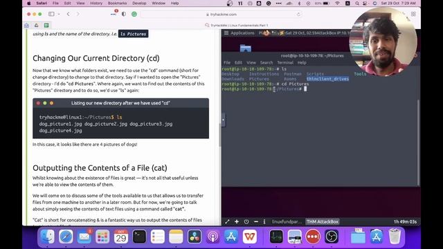Screen dimensions: 443x249
Task: Open the first pinned tab with home icon
Action: [x=26, y=25]
